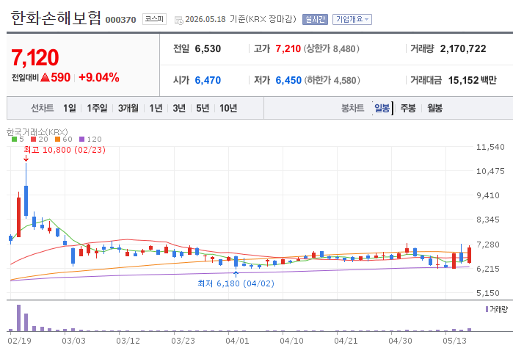Click the 실시간 real-time badge
Viewport: 513px width, 351px height.
pyautogui.click(x=315, y=19)
